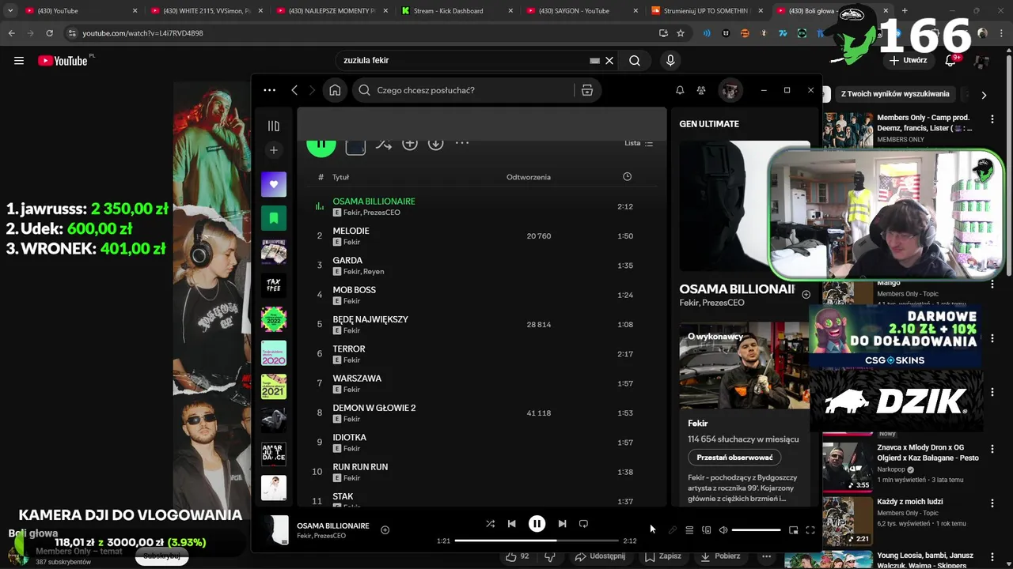
Task: Enter Spotify fullscreen mode
Action: click(810, 530)
